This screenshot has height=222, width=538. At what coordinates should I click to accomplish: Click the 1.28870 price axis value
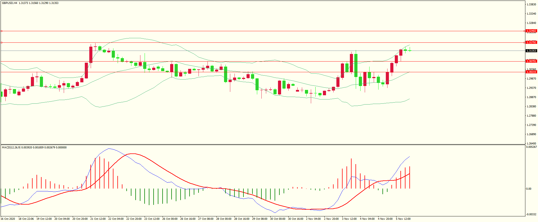point(532,97)
